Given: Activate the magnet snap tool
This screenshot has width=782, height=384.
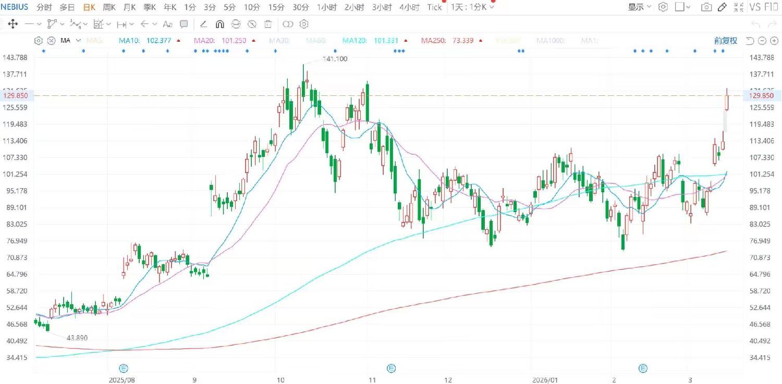Looking at the screenshot, I should coord(219,24).
